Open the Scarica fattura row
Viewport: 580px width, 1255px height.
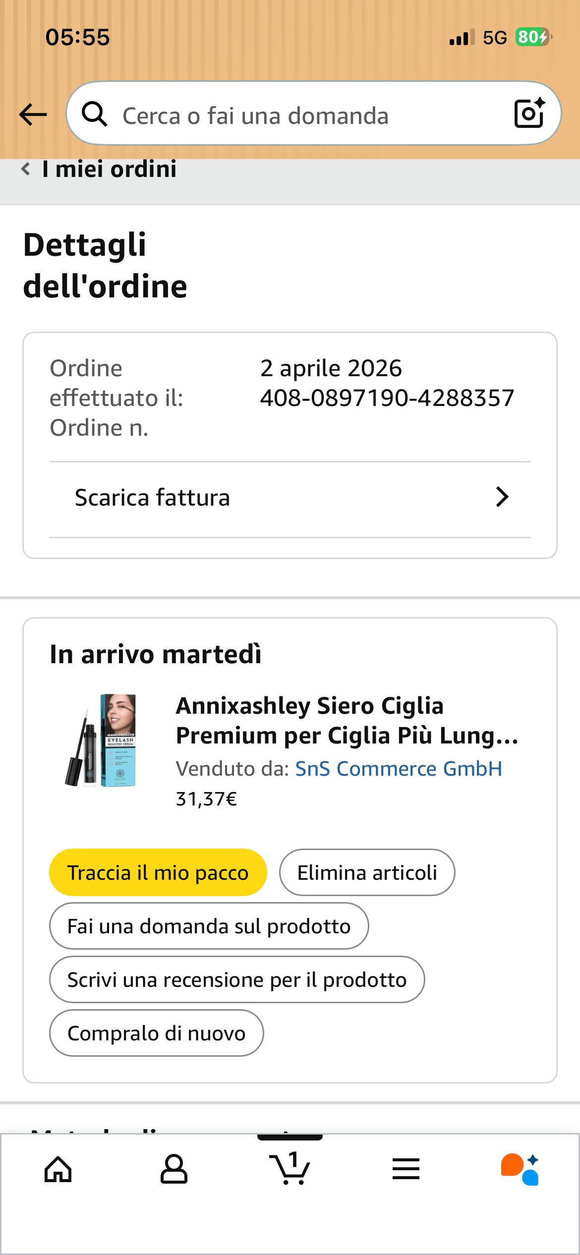pos(290,498)
